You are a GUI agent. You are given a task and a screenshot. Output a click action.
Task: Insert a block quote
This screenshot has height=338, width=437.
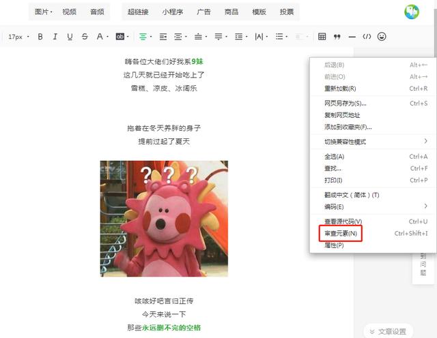pyautogui.click(x=337, y=37)
